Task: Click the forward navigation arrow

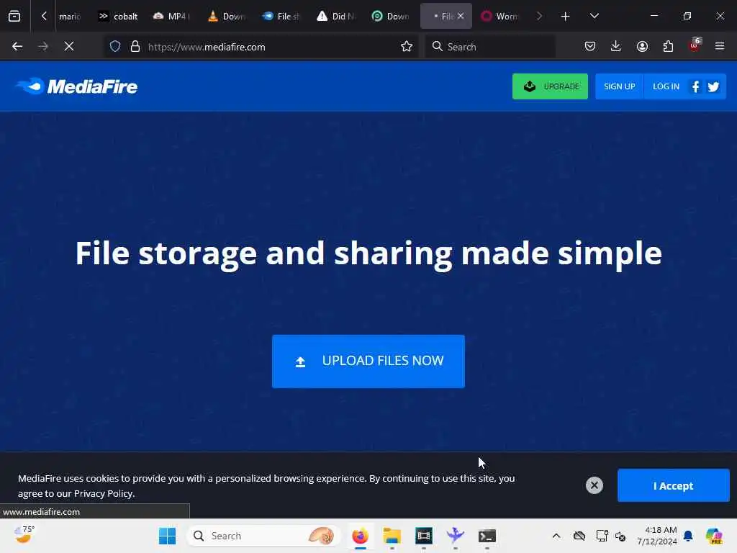Action: click(x=42, y=47)
